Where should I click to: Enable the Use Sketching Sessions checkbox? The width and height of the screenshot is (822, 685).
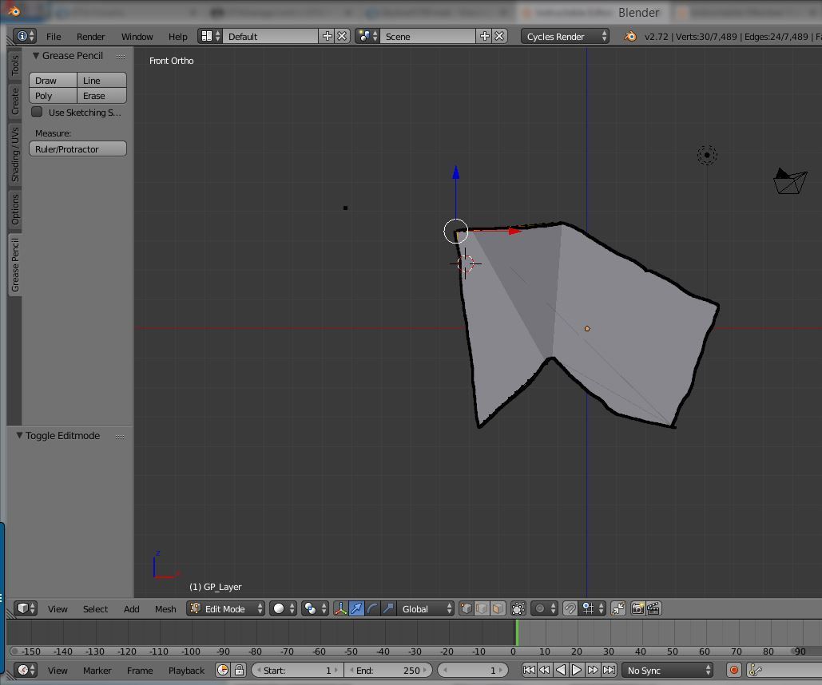pyautogui.click(x=37, y=112)
